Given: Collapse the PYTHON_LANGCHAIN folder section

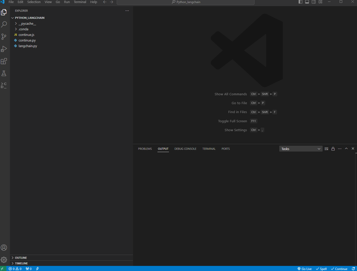Looking at the screenshot, I should tap(71, 18).
